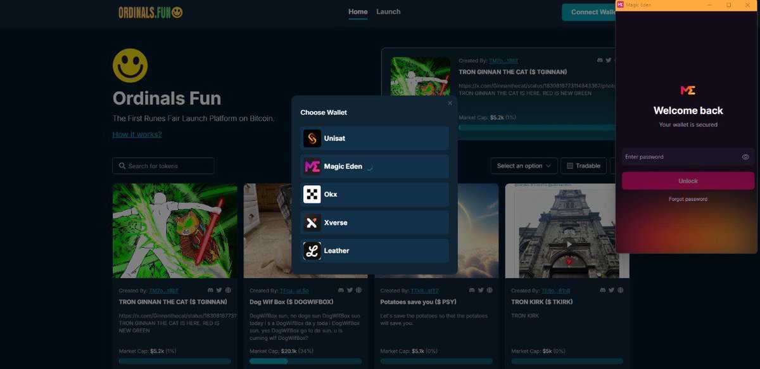Open TRON KIRK building thumbnail
760x369 pixels.
(x=567, y=231)
